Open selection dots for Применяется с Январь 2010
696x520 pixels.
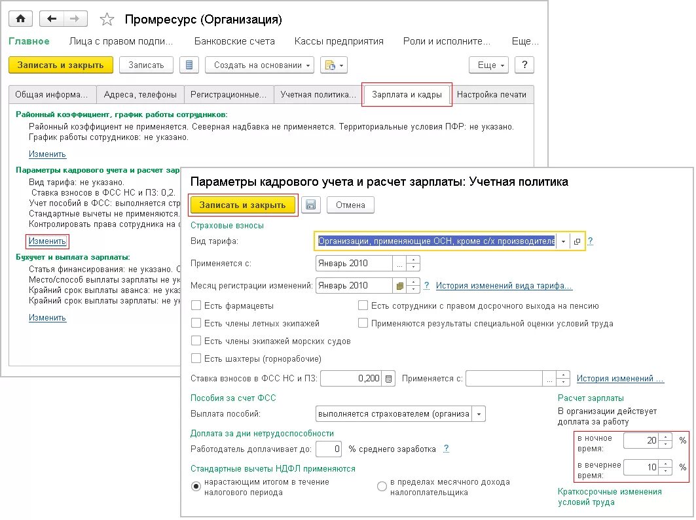pyautogui.click(x=399, y=264)
